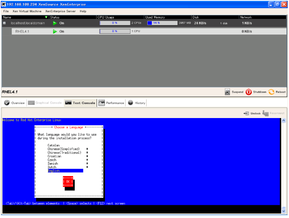
Task: Click the red OK button in installer
Action: coord(68,182)
